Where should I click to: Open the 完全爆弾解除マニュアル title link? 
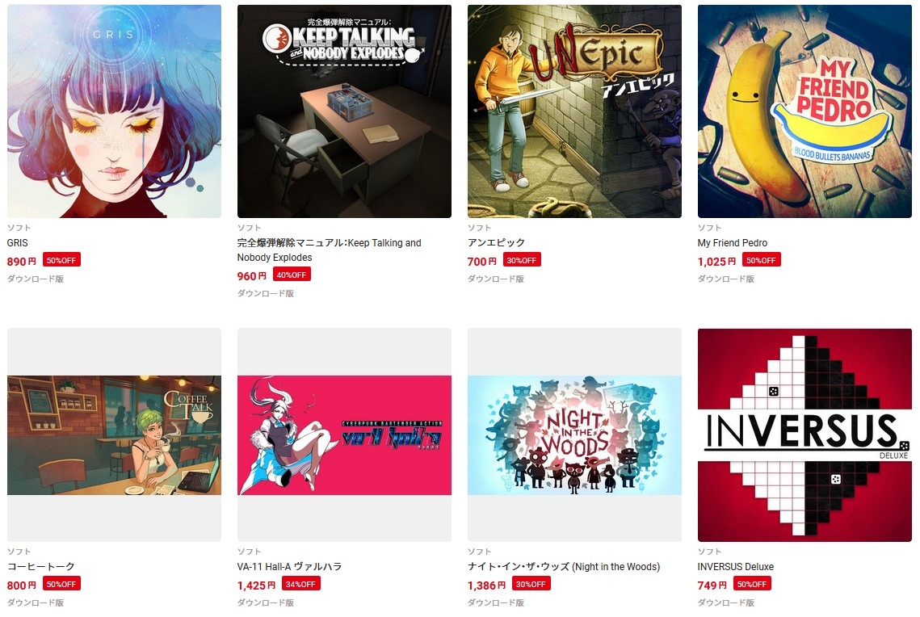(x=330, y=250)
